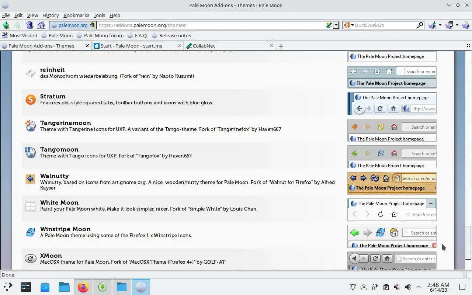Open the Tools menu
Screen dimensions: 472x295
click(99, 15)
